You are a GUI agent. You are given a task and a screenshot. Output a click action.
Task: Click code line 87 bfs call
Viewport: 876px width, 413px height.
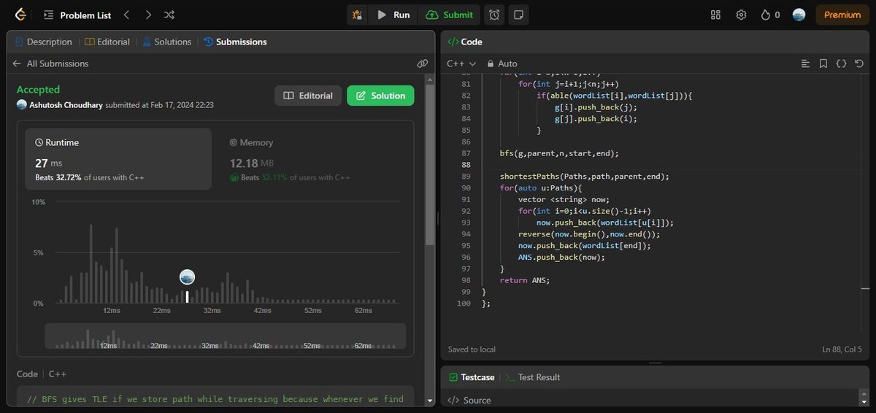[558, 153]
